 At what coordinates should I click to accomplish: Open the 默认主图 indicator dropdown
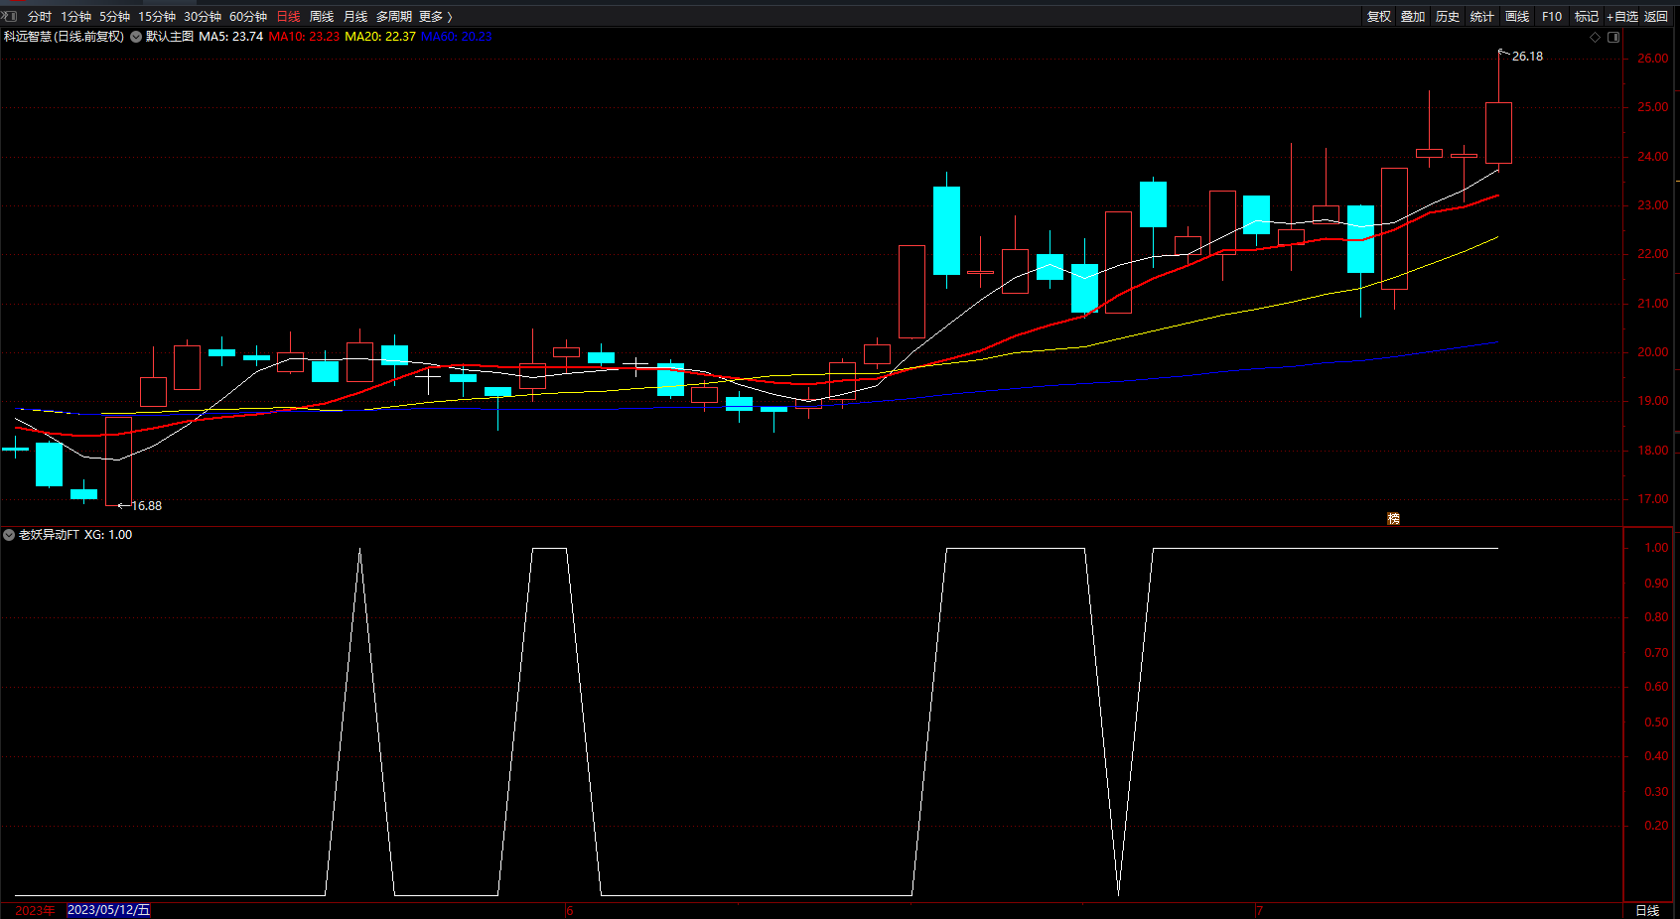136,37
